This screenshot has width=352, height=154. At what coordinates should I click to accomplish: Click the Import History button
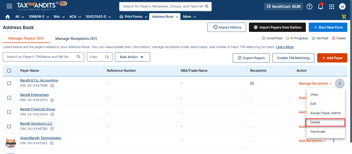[227, 27]
